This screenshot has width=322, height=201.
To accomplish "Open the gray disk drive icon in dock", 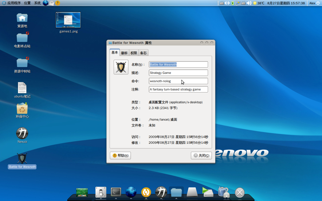I will (192, 192).
